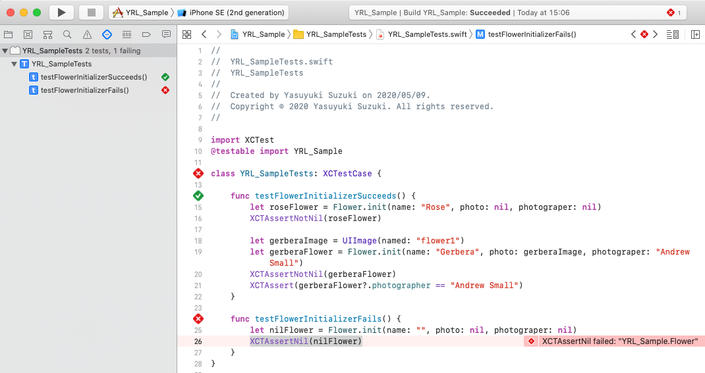The height and width of the screenshot is (373, 705).
Task: Choose iPhone SE (2nd generation) destination
Action: 231,12
